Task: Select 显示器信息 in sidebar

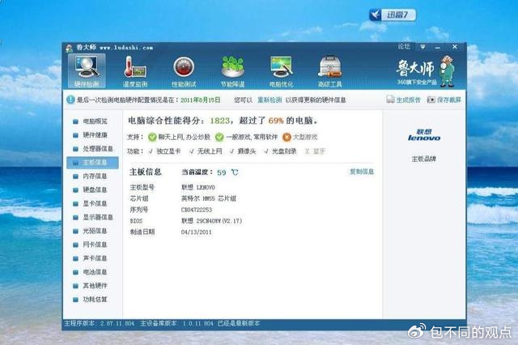Action: tap(98, 217)
